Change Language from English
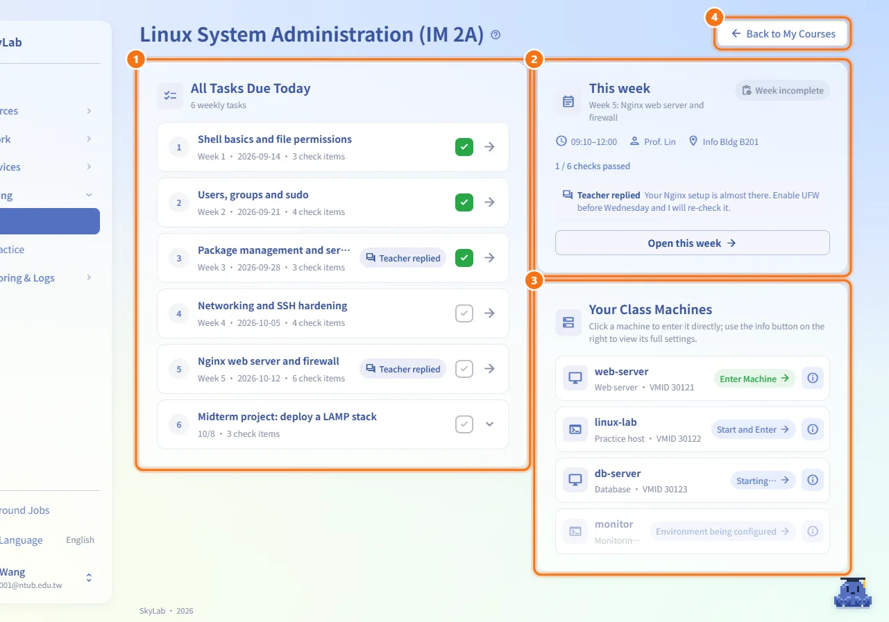 [80, 540]
